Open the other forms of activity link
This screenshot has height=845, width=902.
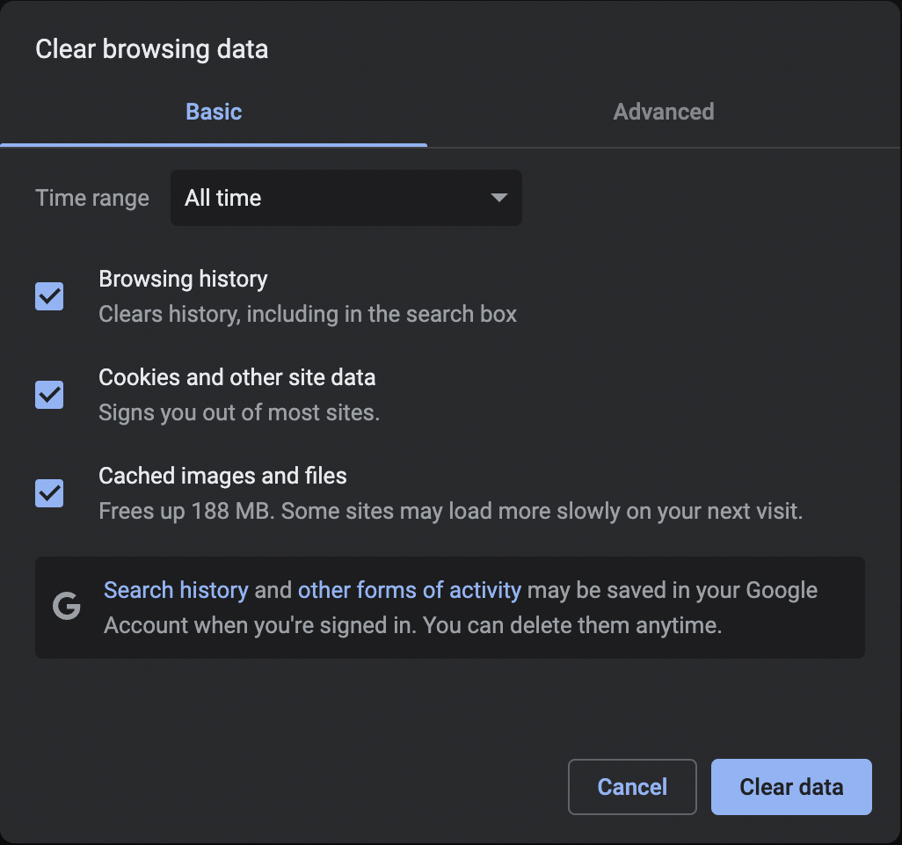point(410,590)
